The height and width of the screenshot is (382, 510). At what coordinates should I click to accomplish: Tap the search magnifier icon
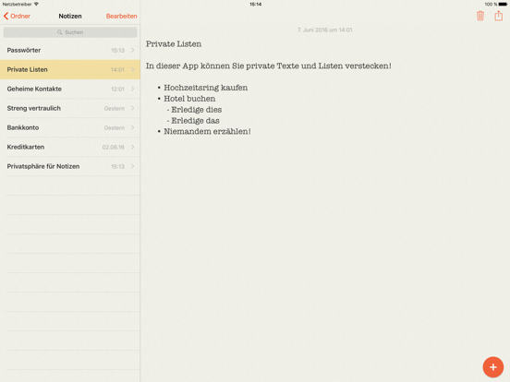point(59,32)
